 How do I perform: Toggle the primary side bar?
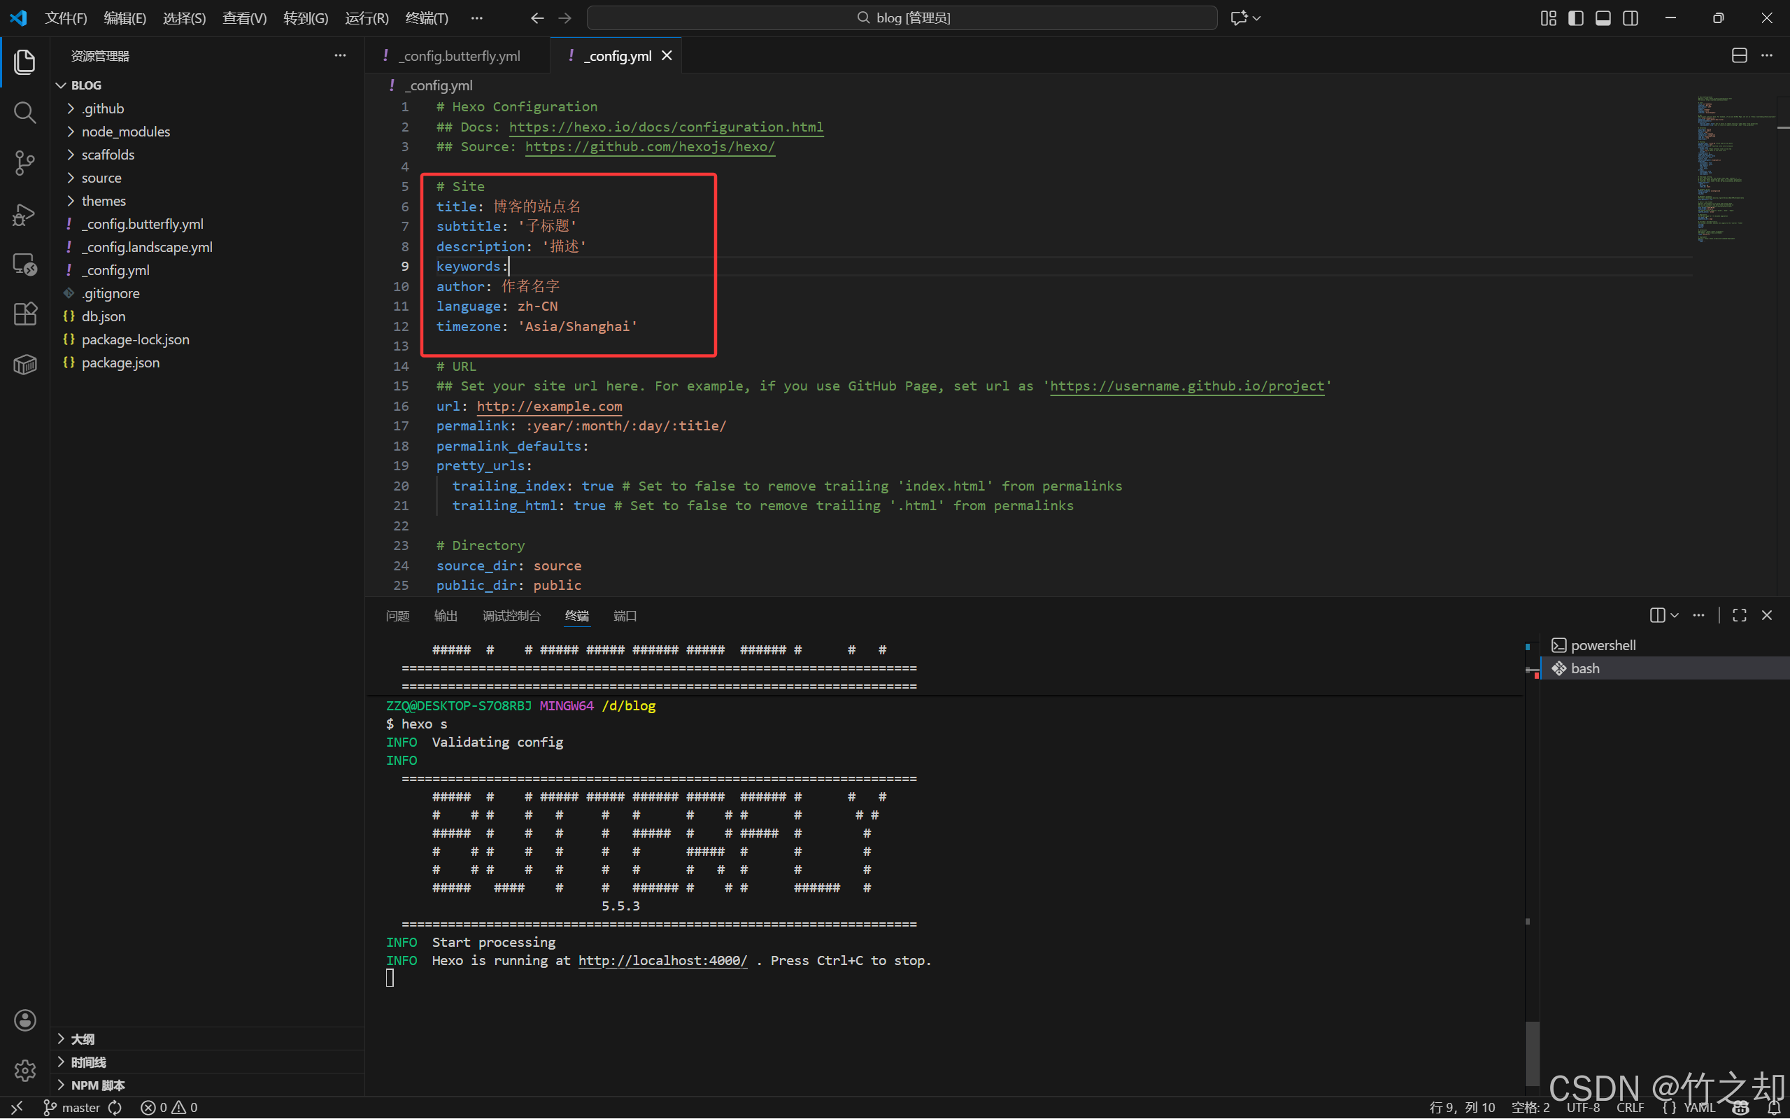pyautogui.click(x=1575, y=17)
